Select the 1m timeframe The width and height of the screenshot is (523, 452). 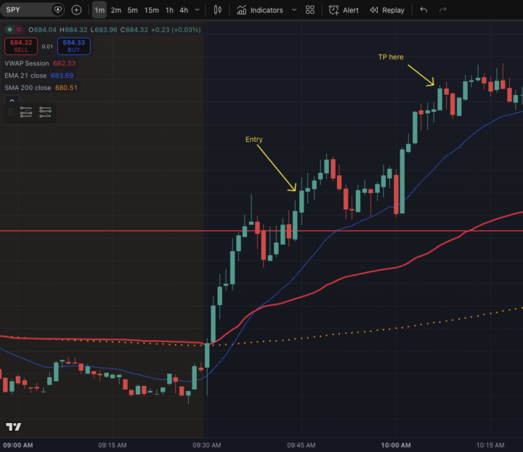100,10
